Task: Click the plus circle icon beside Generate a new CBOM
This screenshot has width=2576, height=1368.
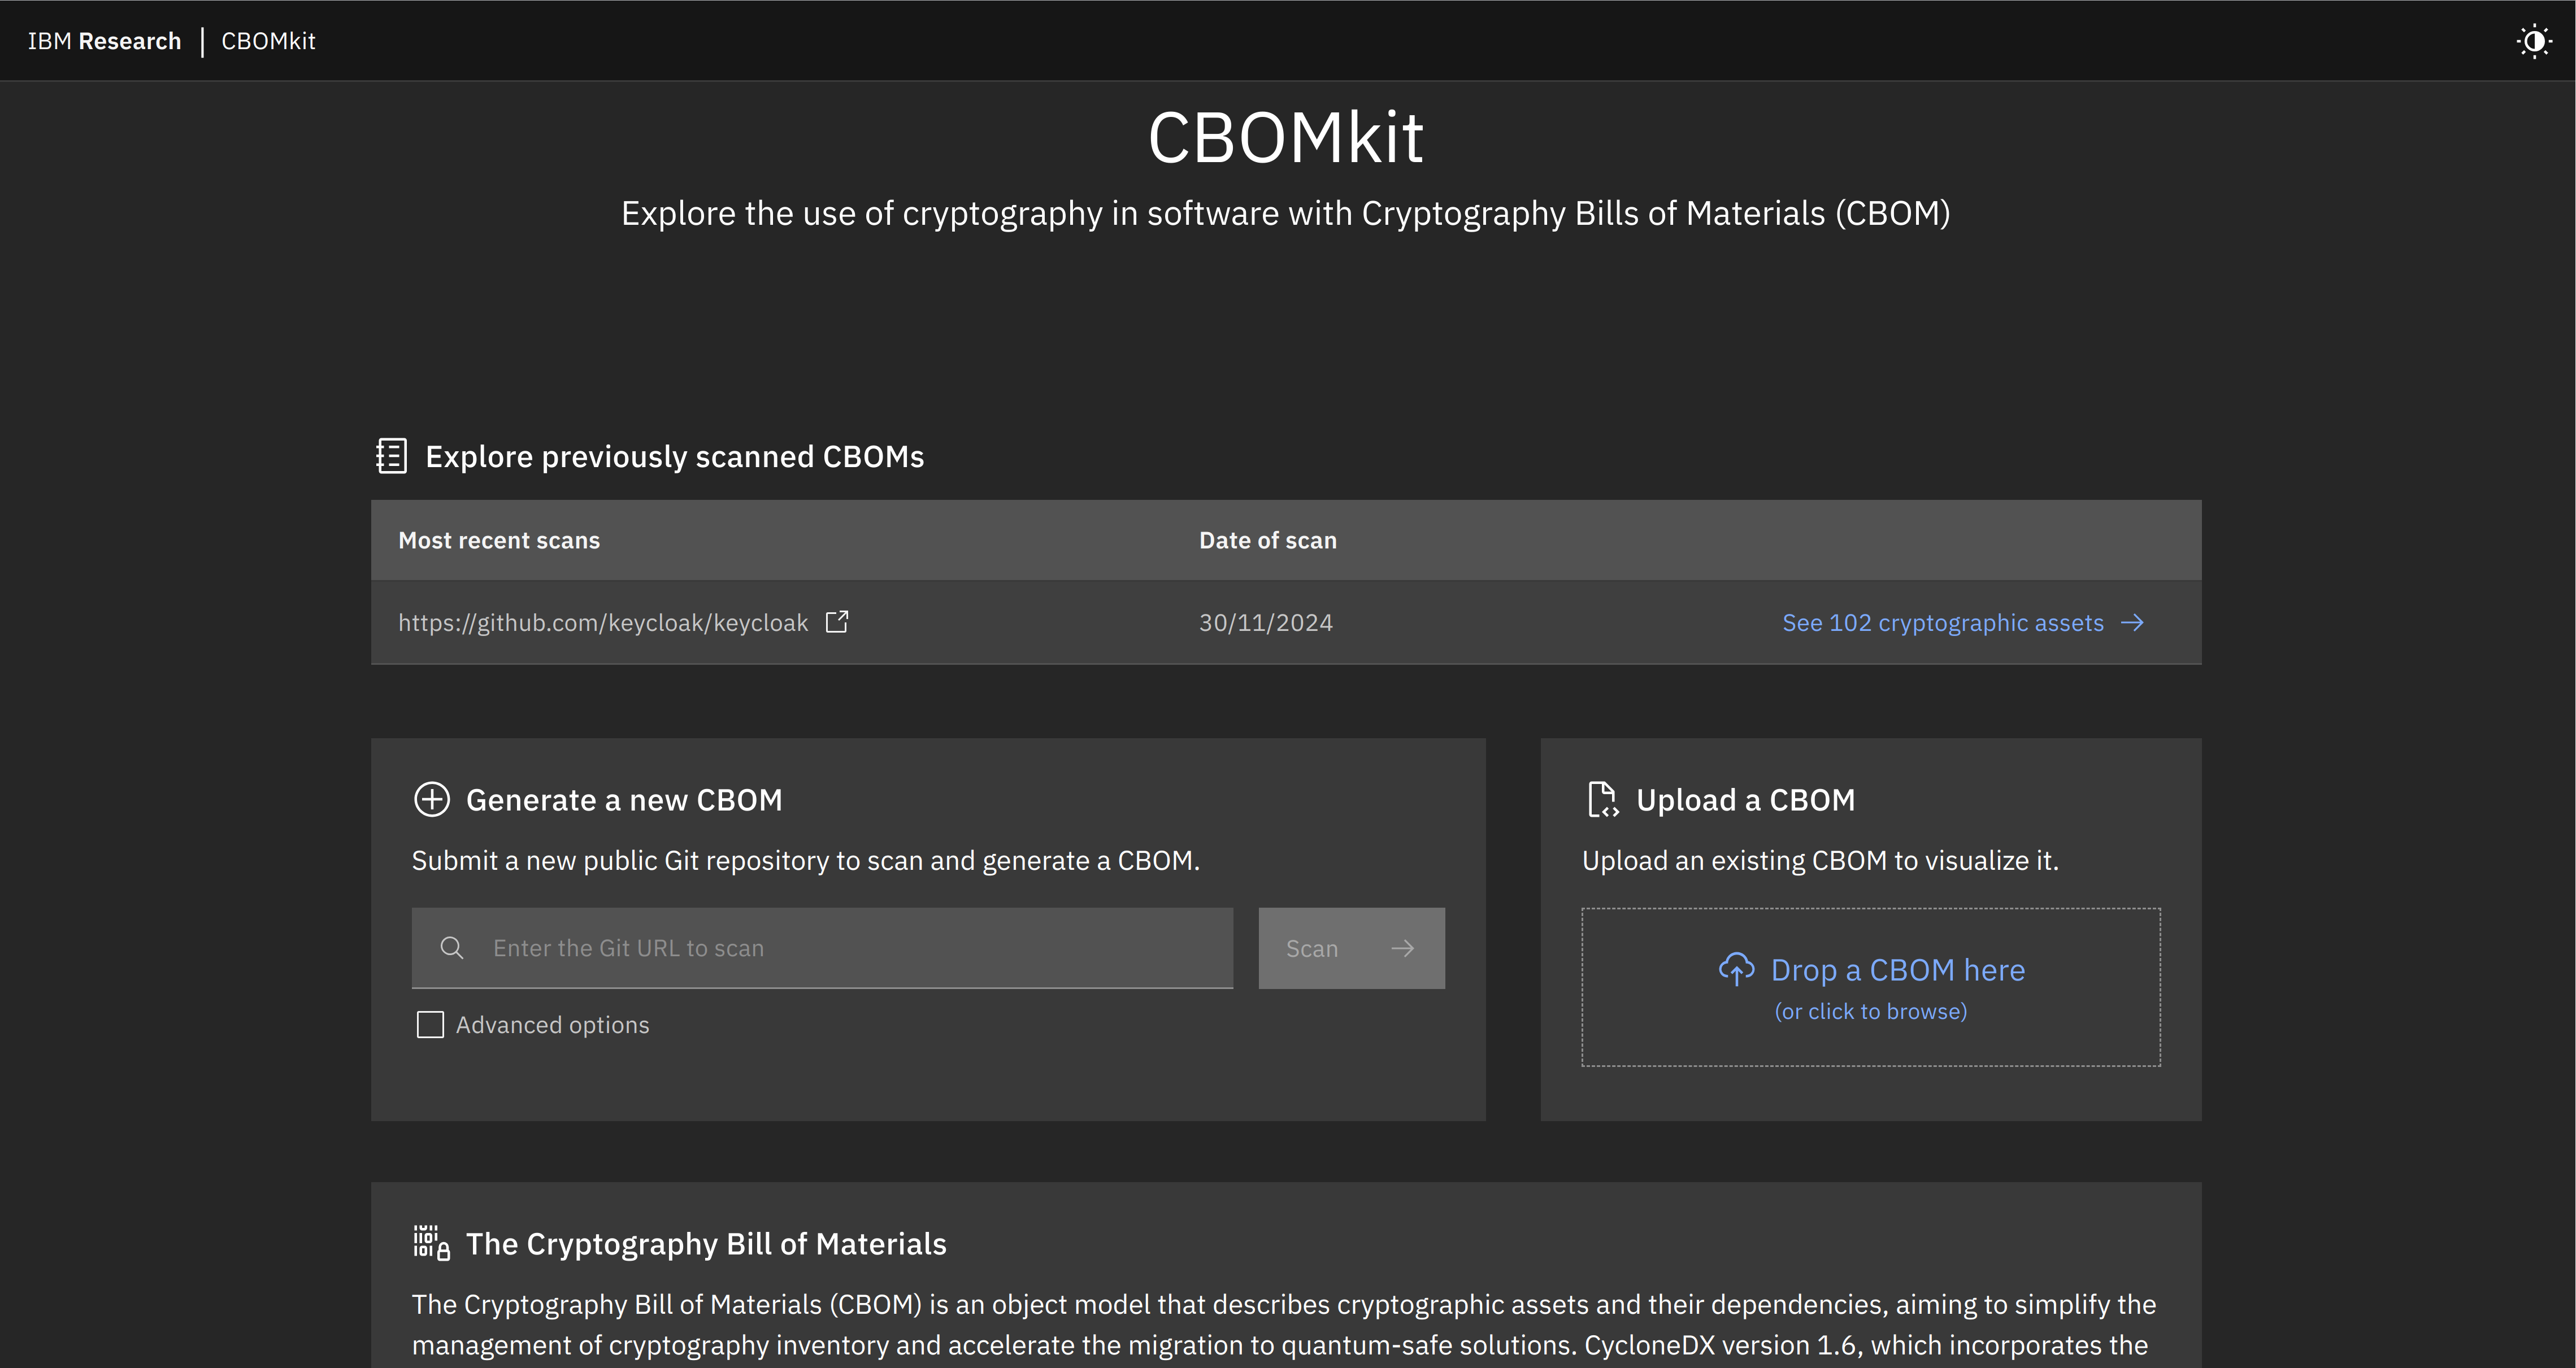Action: 431,799
